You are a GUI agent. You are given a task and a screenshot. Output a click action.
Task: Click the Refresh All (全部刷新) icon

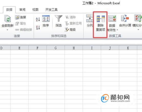(7, 19)
